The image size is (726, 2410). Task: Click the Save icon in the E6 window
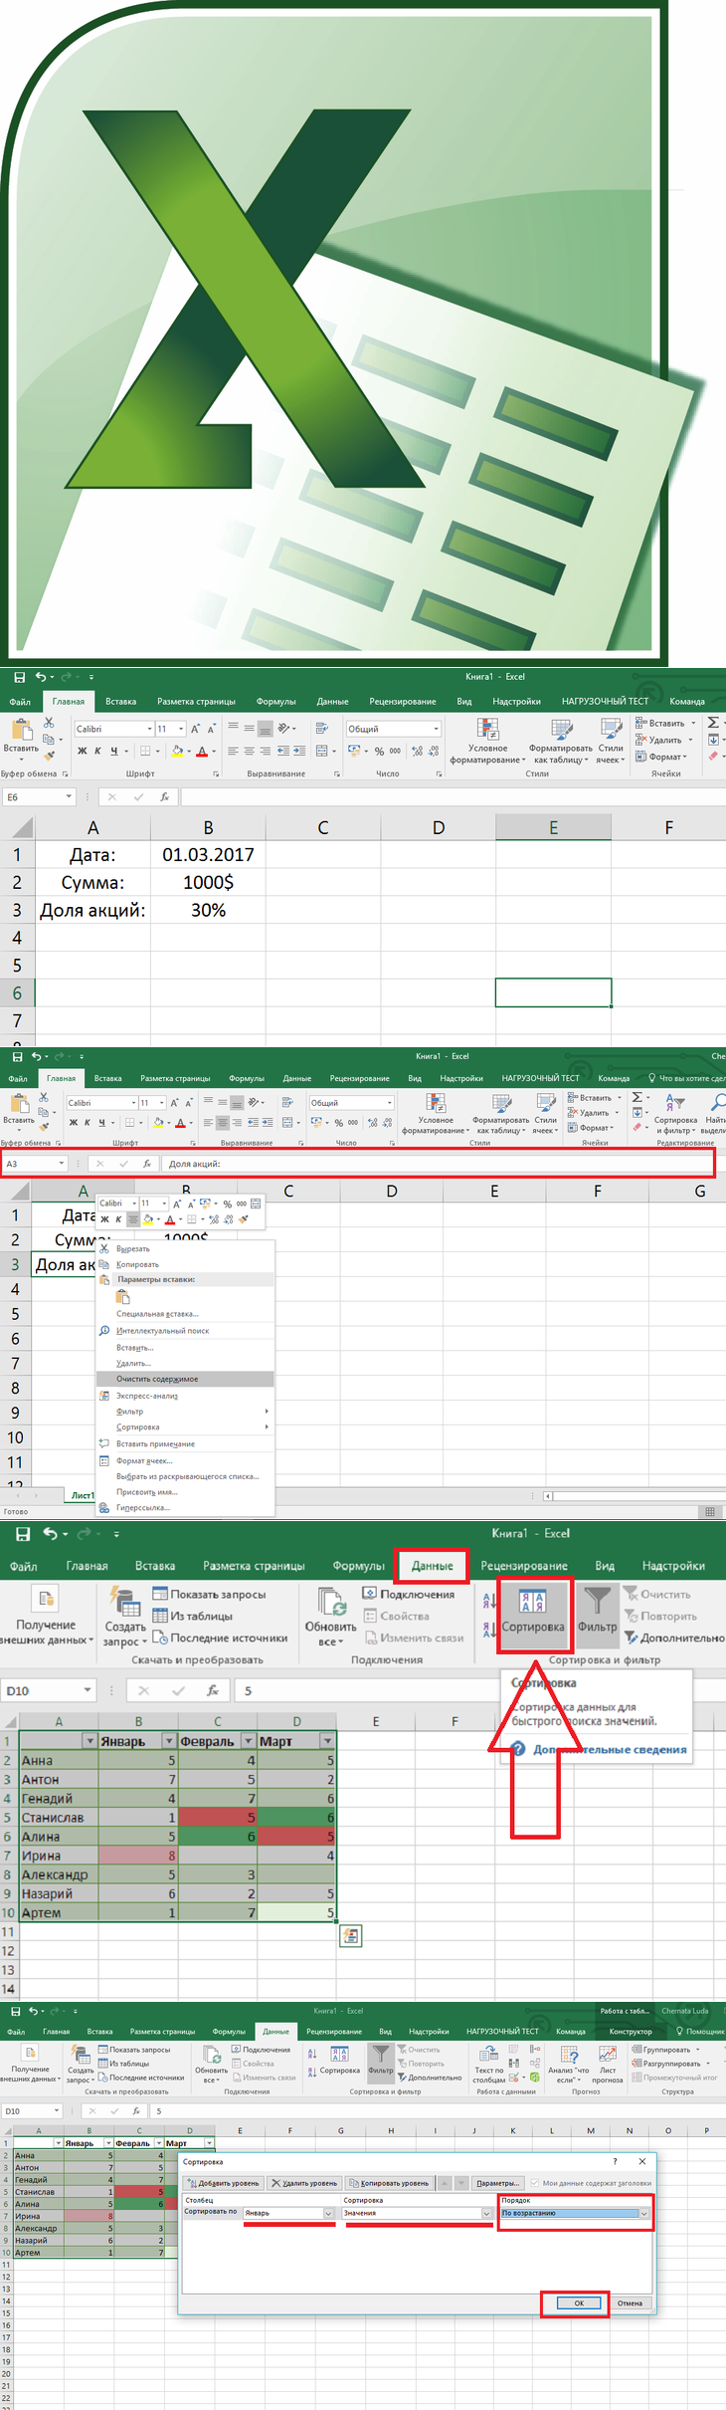point(19,677)
